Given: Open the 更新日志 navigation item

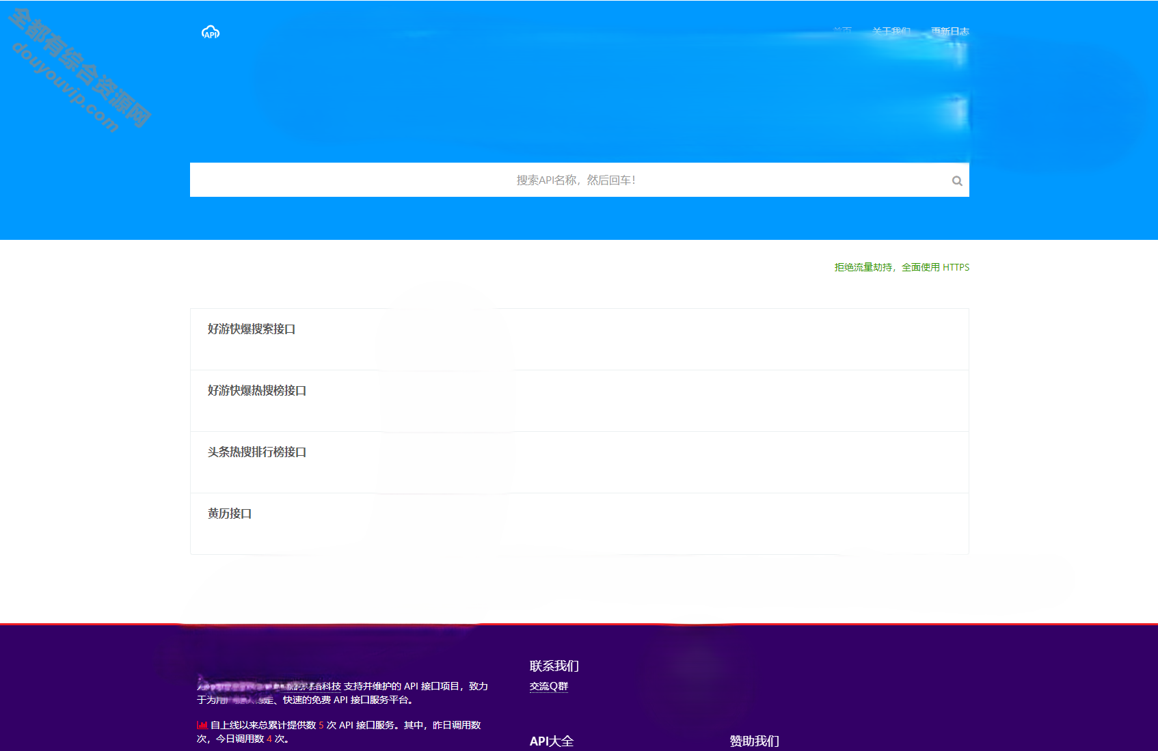Looking at the screenshot, I should point(950,31).
